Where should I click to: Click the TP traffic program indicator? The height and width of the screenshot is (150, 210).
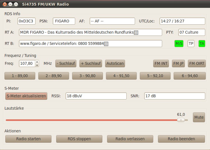tap(191, 43)
